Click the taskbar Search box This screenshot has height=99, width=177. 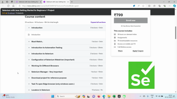point(68,96)
